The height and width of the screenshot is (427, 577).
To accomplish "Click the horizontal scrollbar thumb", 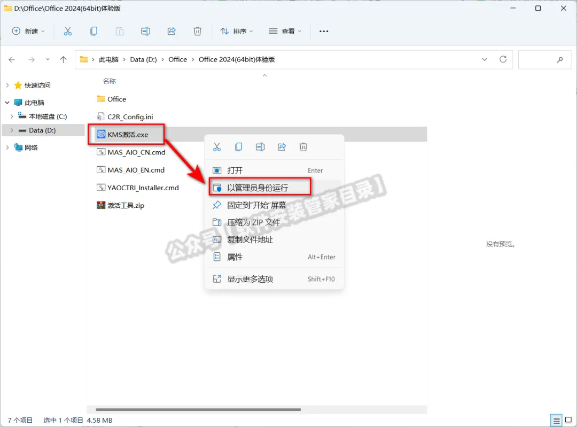I will click(198, 409).
